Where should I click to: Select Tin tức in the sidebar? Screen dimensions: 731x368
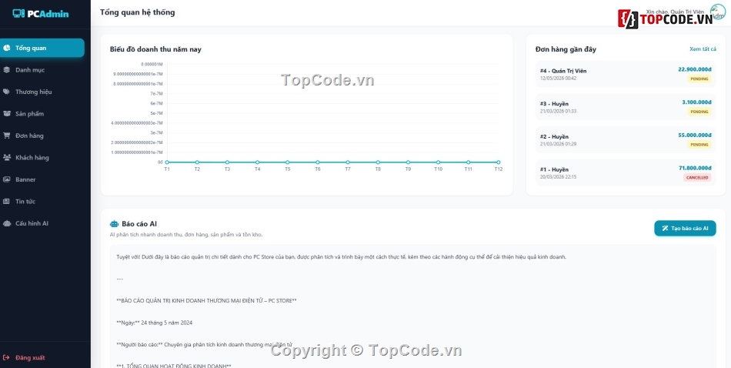[x=42, y=201]
